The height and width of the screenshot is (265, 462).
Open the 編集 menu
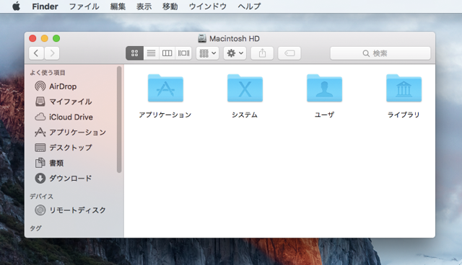[x=118, y=6]
